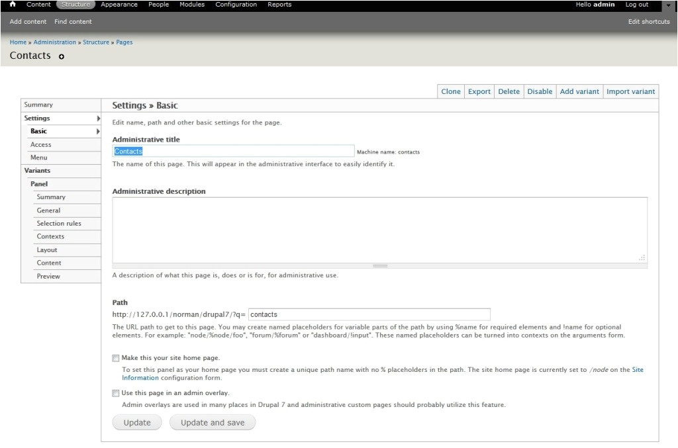
Task: Open the People admin menu
Action: (x=159, y=5)
